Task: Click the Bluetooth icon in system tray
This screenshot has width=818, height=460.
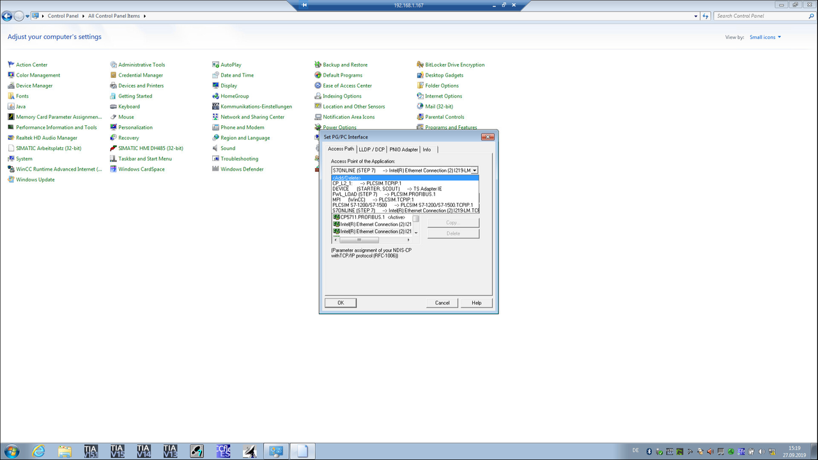Action: coord(648,451)
